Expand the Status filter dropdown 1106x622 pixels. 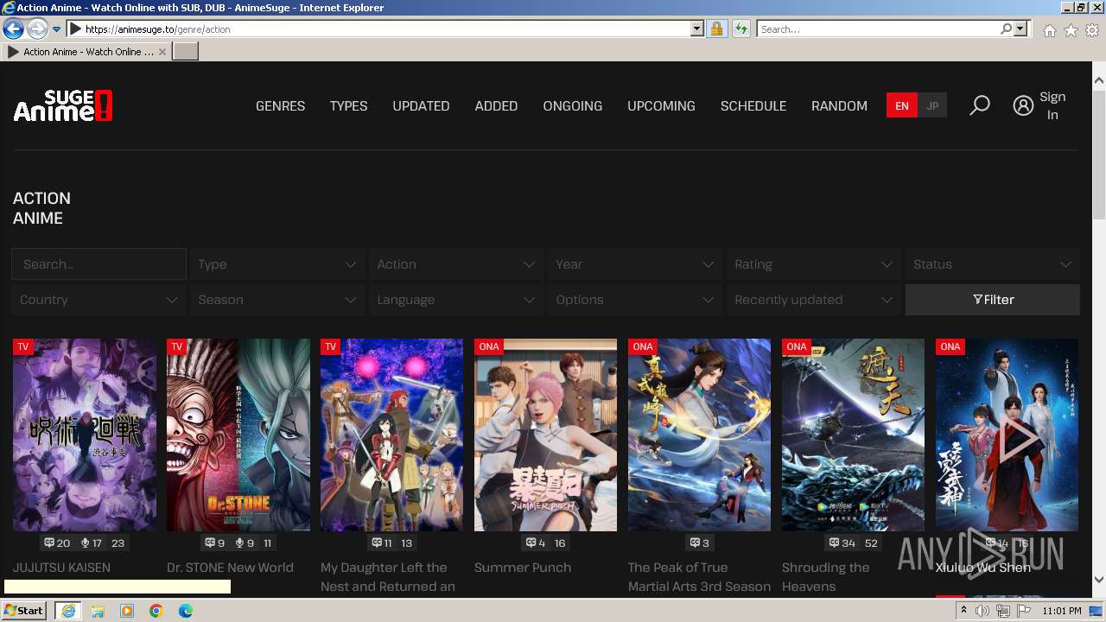(992, 264)
